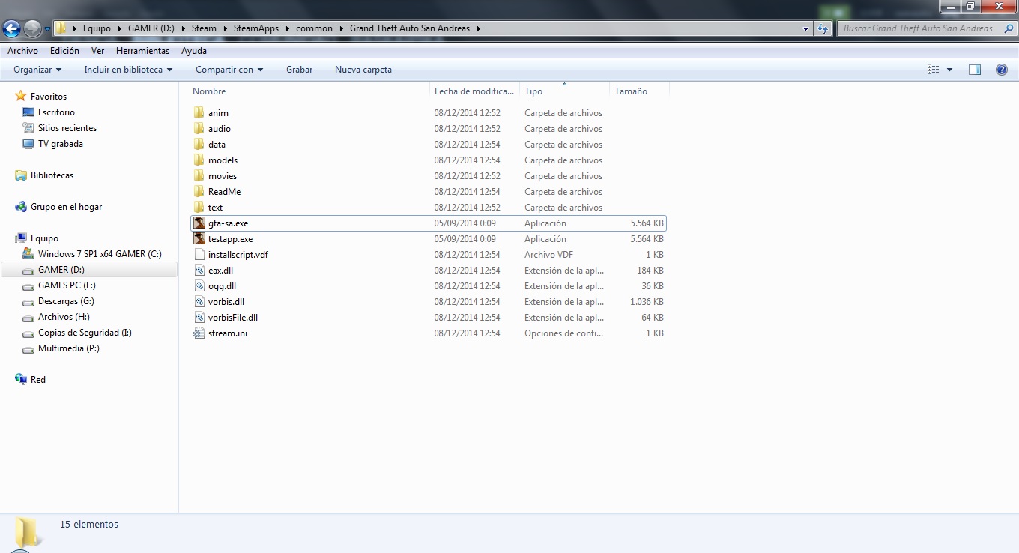The height and width of the screenshot is (553, 1019).
Task: Select the audio folder icon
Action: pyautogui.click(x=199, y=129)
